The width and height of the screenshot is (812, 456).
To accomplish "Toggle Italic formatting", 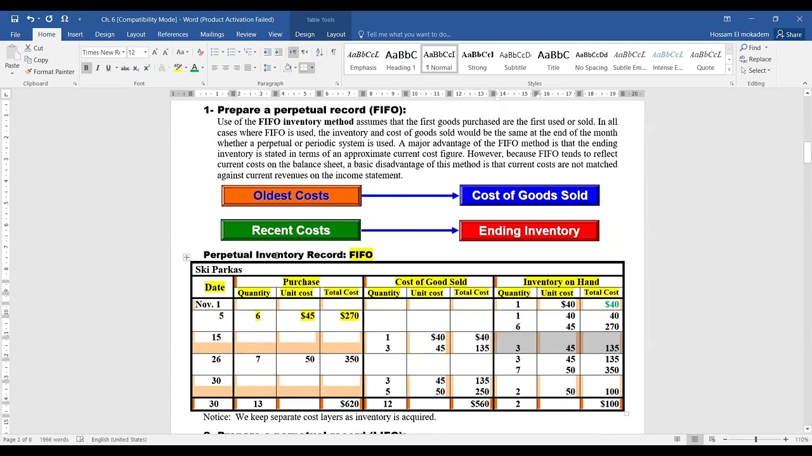I will (98, 68).
